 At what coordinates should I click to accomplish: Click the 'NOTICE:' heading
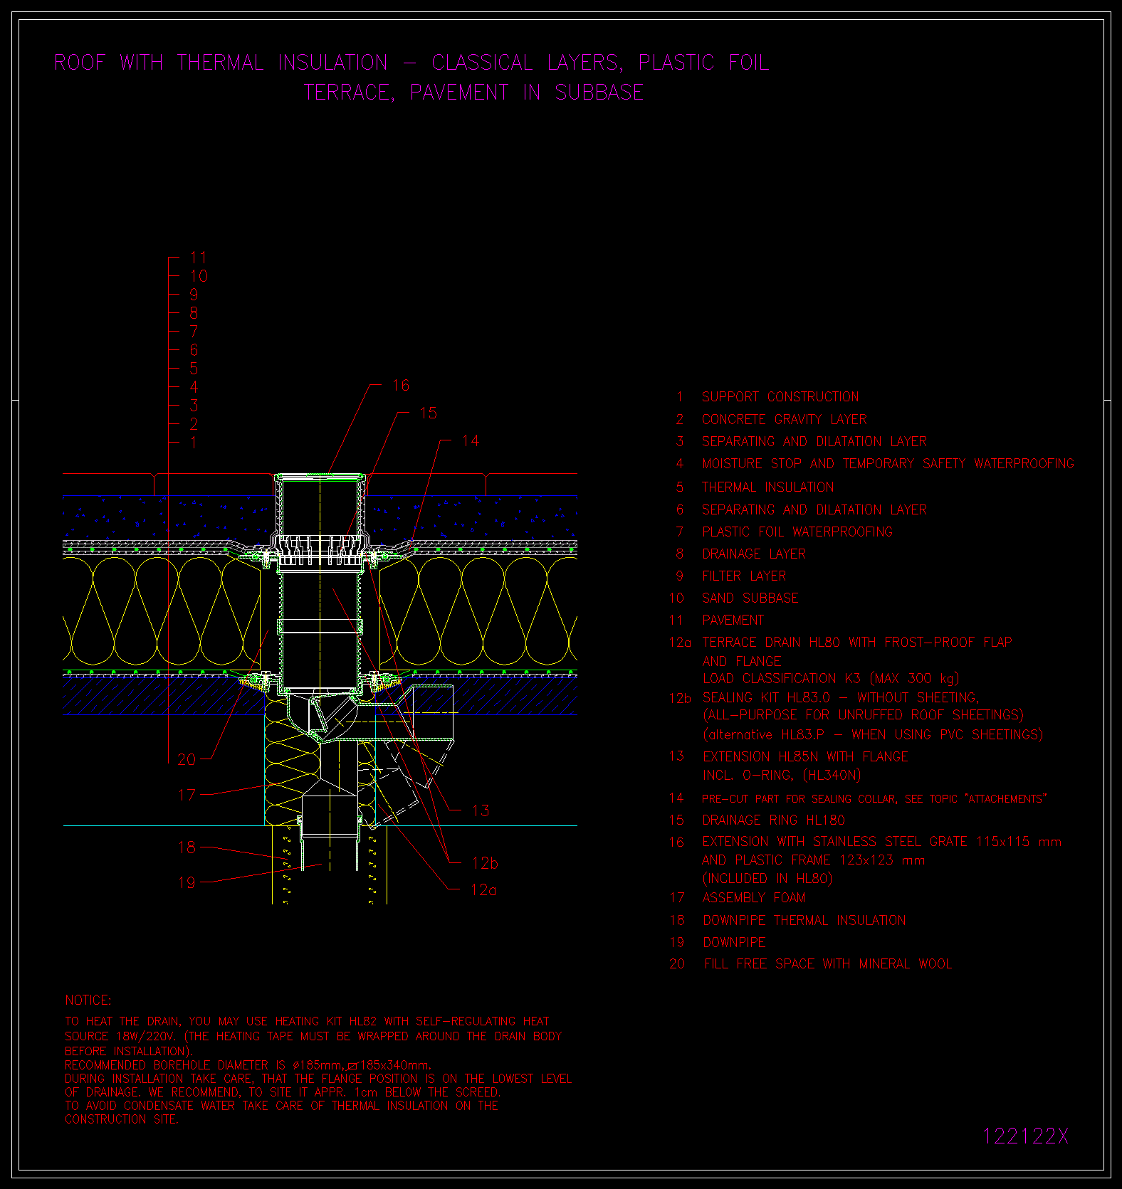tap(88, 1000)
